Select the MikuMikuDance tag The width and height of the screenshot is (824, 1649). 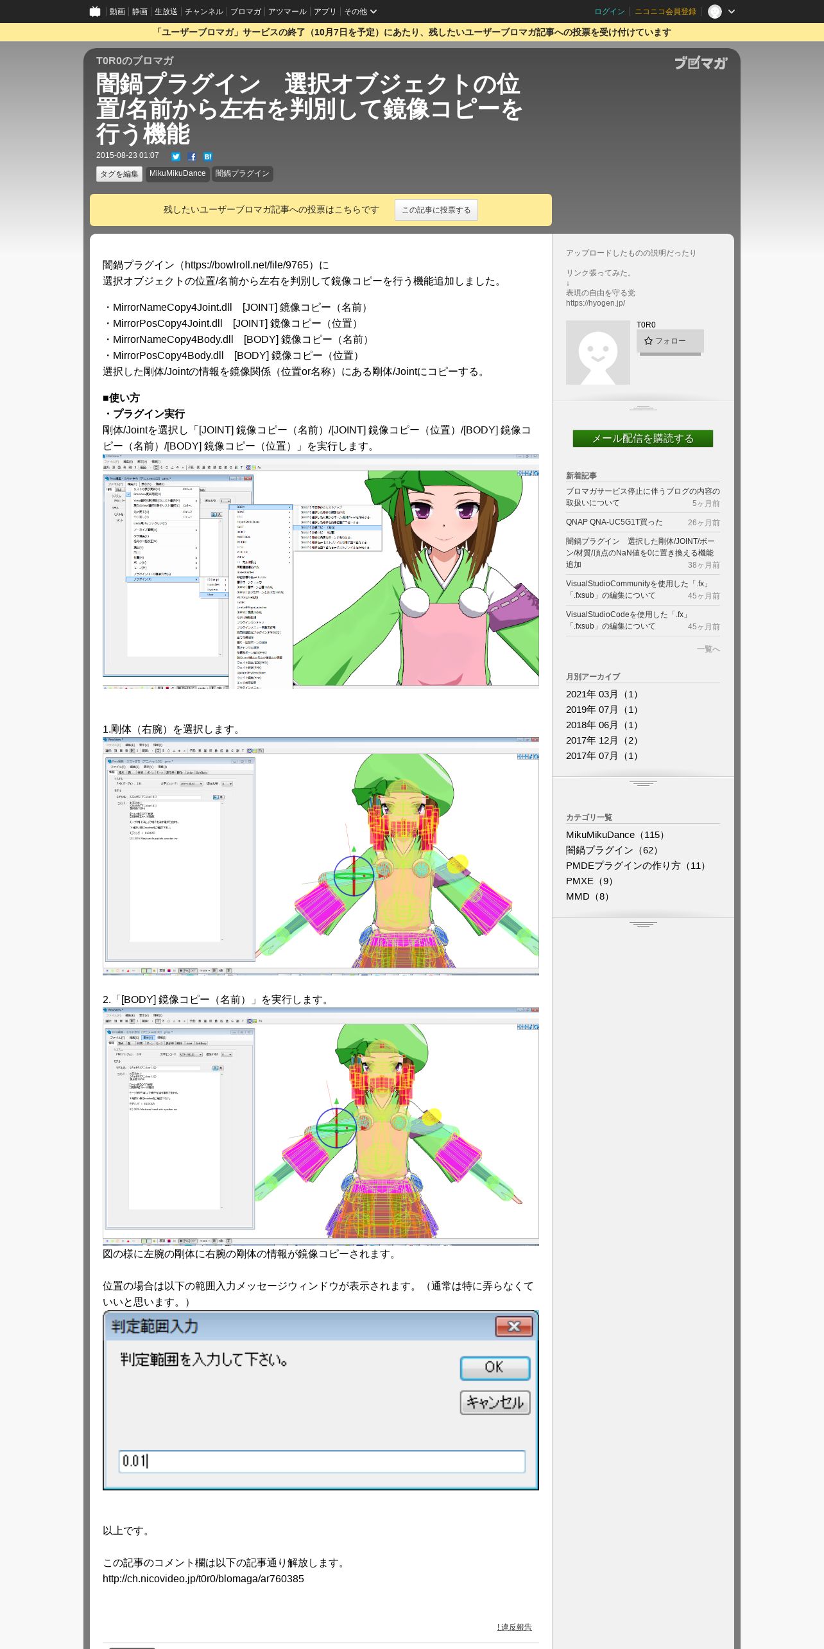click(178, 174)
